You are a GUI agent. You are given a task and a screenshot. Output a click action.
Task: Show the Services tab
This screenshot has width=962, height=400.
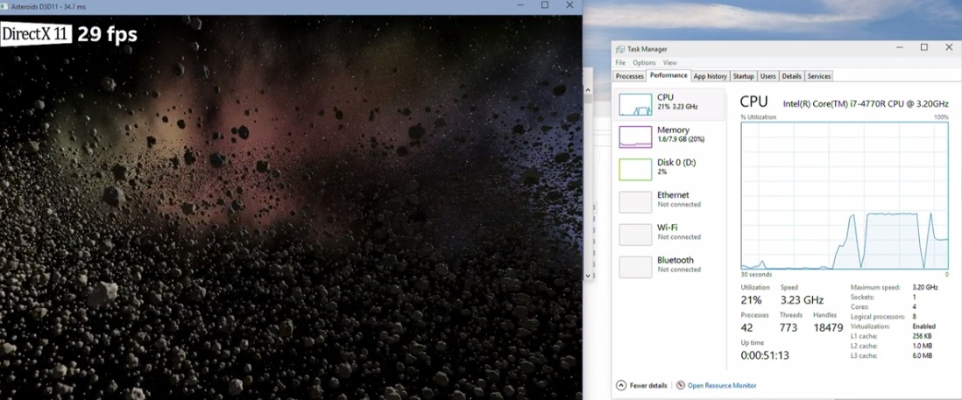818,77
